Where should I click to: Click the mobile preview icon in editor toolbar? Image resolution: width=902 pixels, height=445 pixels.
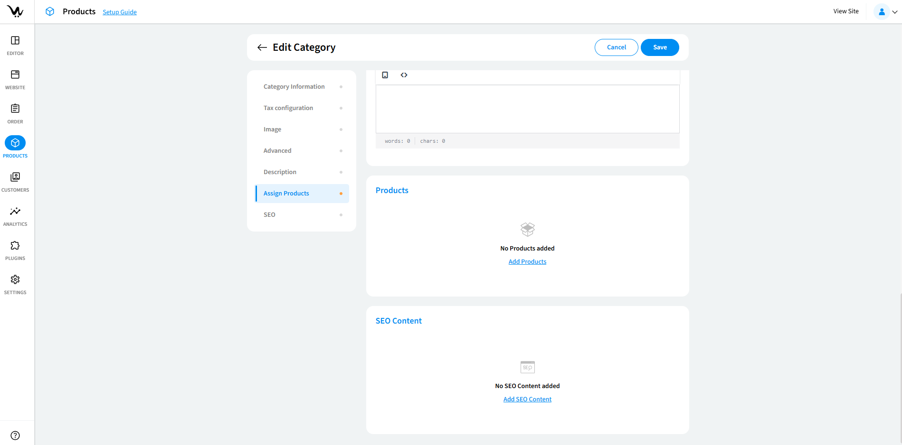(385, 75)
